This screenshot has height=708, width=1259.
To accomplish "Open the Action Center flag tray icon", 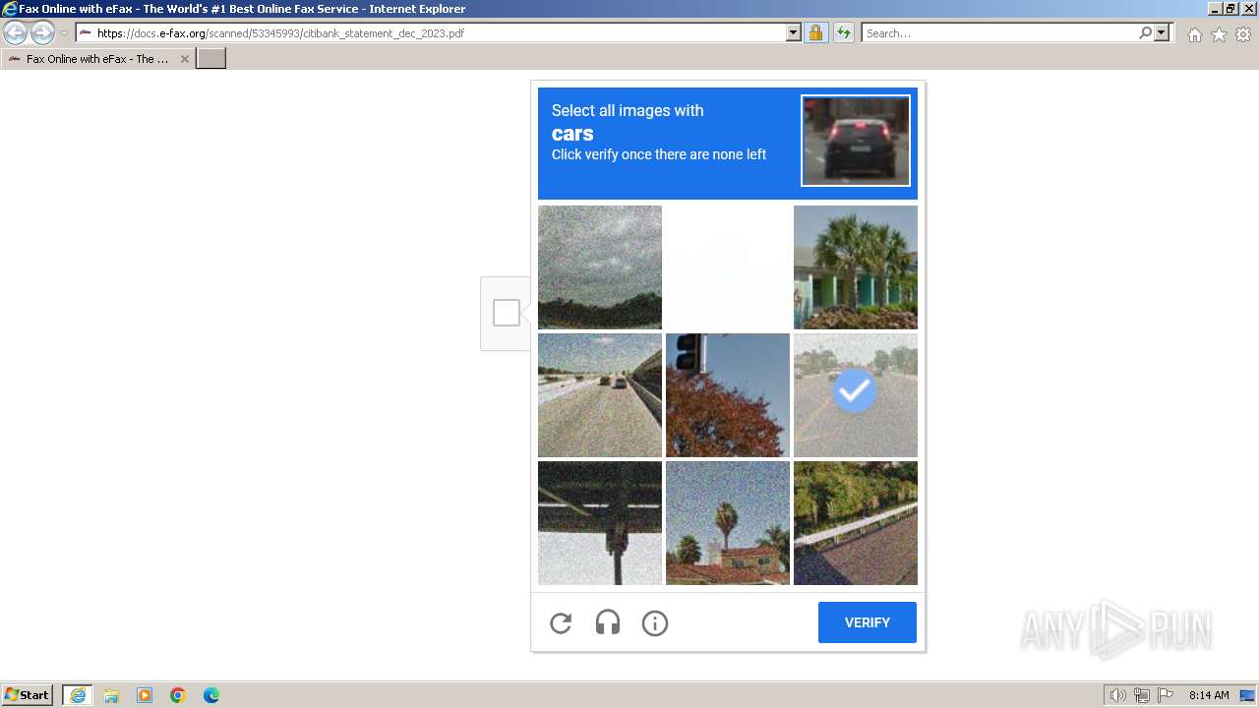I will 1166,695.
